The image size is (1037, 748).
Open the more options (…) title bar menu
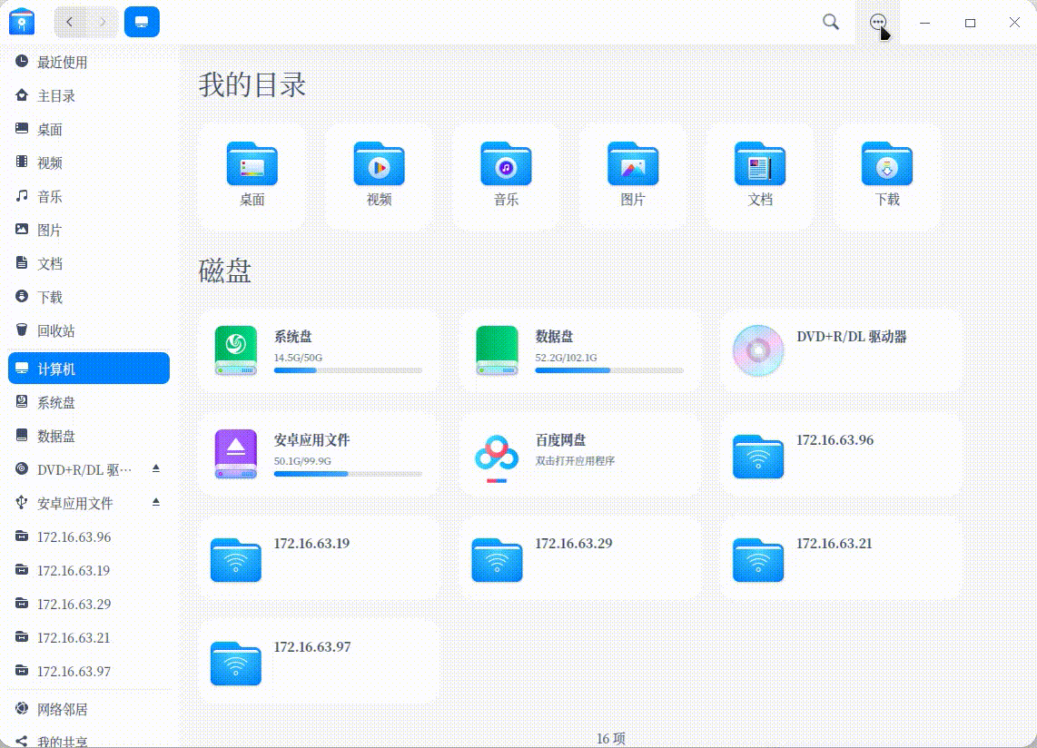[x=877, y=22]
